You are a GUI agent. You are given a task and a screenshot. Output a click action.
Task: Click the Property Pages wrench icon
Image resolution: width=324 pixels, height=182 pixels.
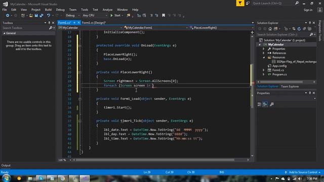[x=272, y=105]
